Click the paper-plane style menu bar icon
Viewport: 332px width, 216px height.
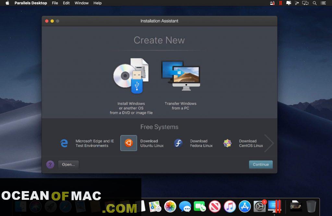pyautogui.click(x=297, y=3)
